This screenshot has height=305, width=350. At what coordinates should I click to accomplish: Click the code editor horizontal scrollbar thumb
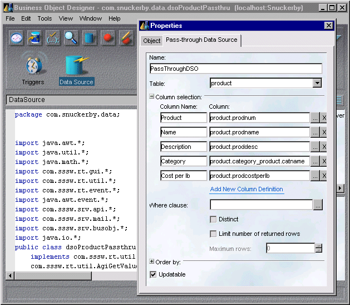53,276
